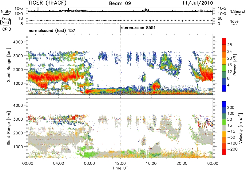Click the noise spike near 01:20 in the N.Sky panel

(x=38, y=9)
